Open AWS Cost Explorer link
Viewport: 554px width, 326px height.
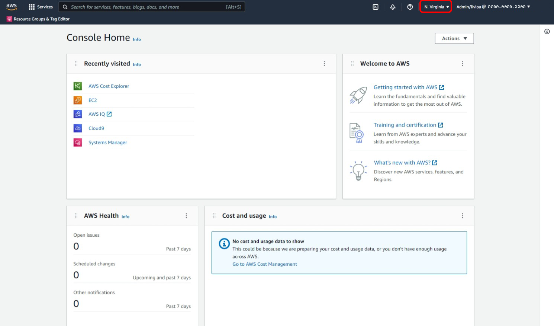[x=109, y=86]
